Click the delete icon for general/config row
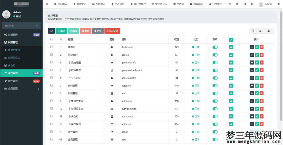This screenshot has height=145, width=283. coord(261,63)
